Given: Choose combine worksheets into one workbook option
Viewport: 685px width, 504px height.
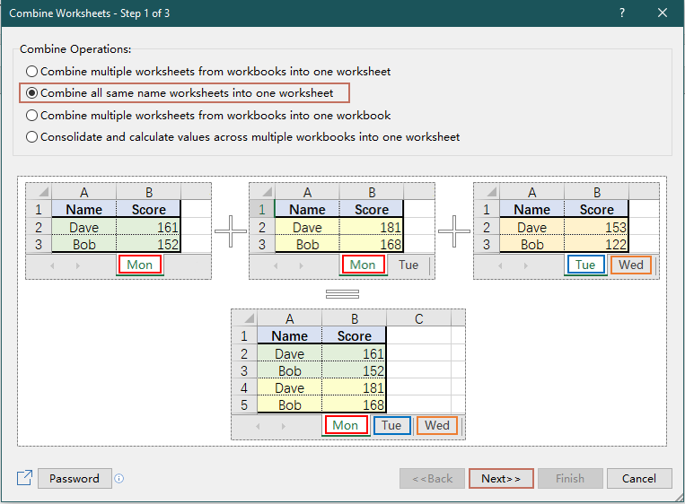Looking at the screenshot, I should [33, 116].
